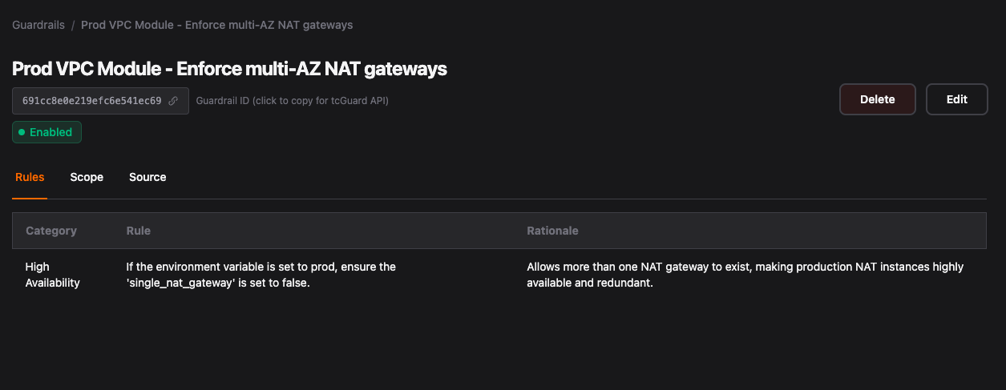Click the Category column header
The image size is (1006, 390).
click(x=51, y=231)
